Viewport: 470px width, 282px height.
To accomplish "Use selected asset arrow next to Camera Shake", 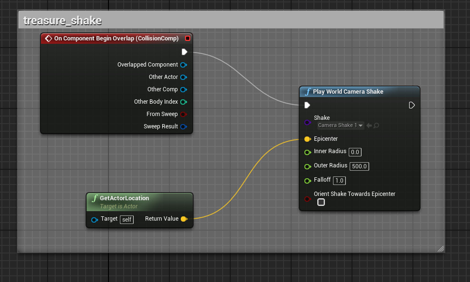I will click(369, 126).
